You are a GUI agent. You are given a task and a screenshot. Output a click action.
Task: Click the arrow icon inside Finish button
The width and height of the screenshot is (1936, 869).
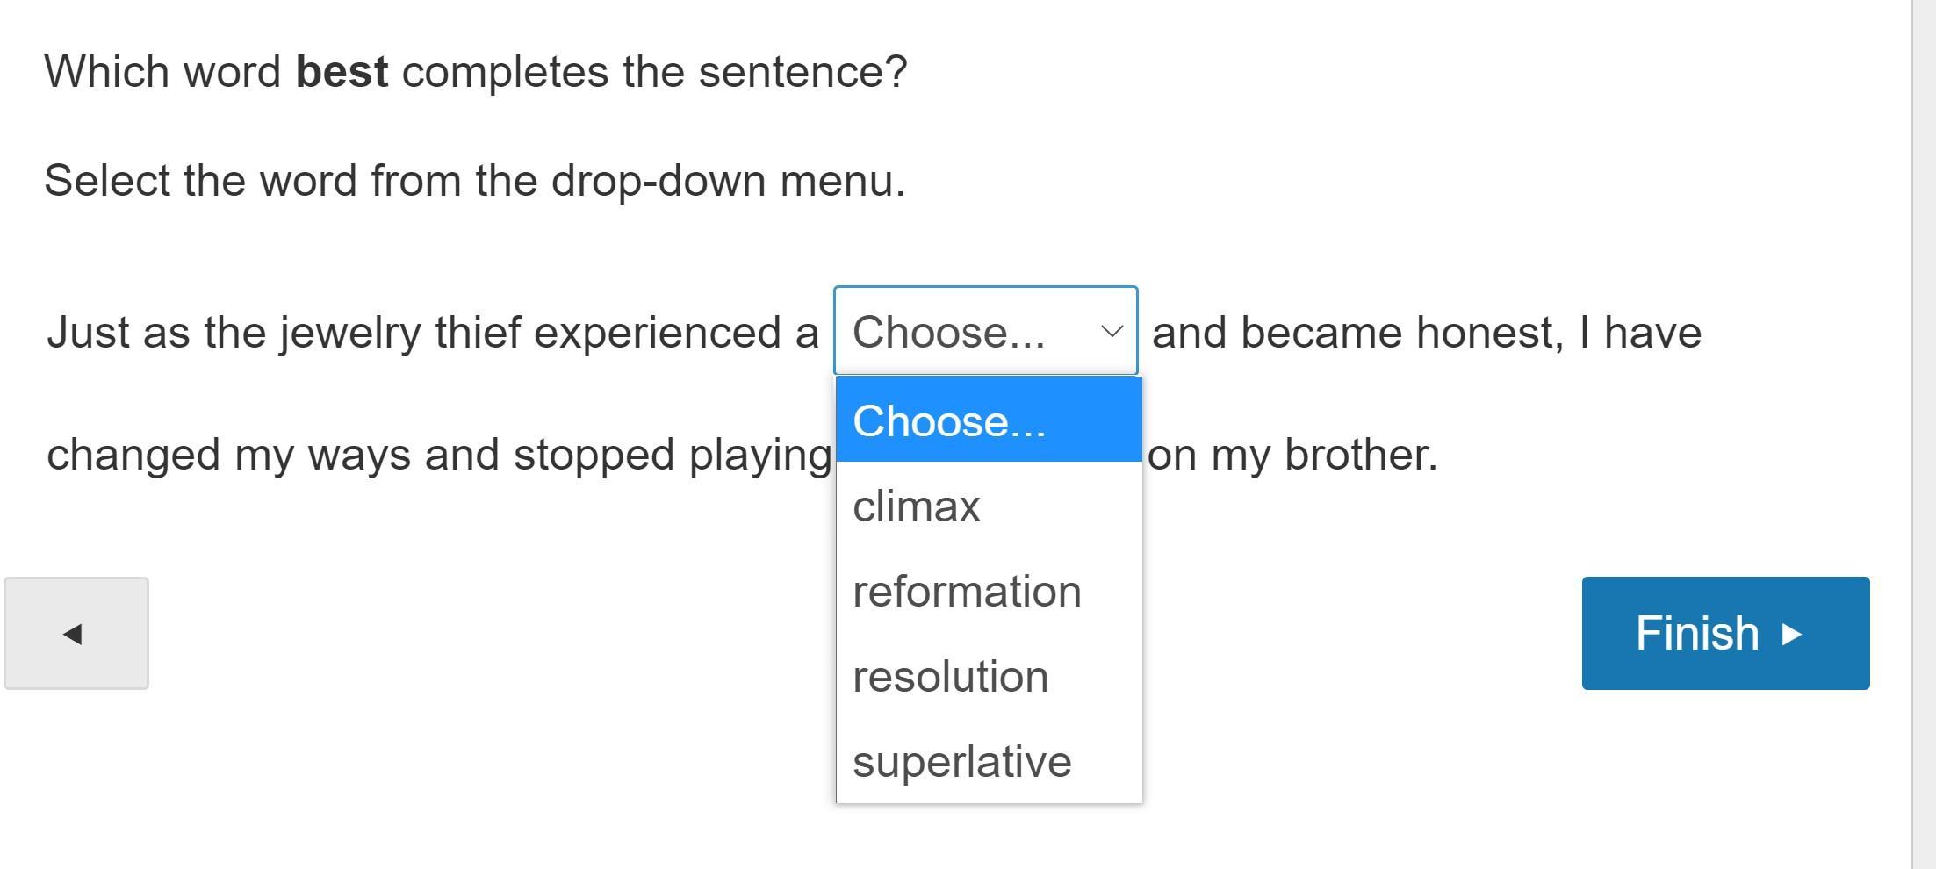click(1792, 634)
